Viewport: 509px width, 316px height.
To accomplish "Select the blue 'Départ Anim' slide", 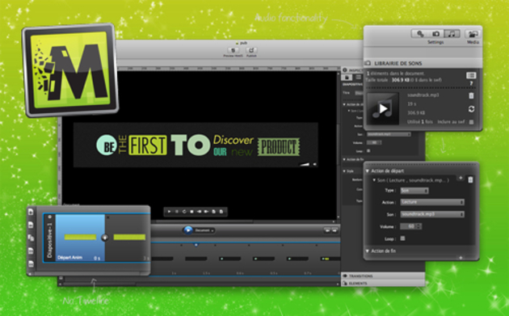I will [x=80, y=238].
